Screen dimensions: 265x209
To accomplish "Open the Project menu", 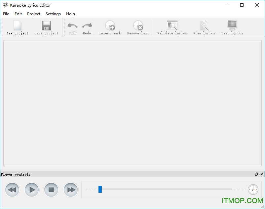I will click(x=33, y=14).
